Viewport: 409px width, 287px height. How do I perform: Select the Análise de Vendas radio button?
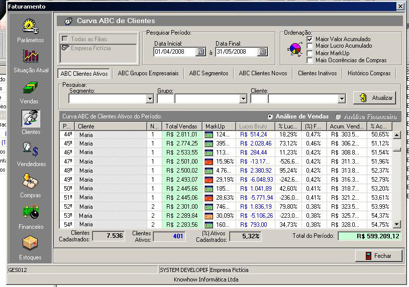pos(271,116)
